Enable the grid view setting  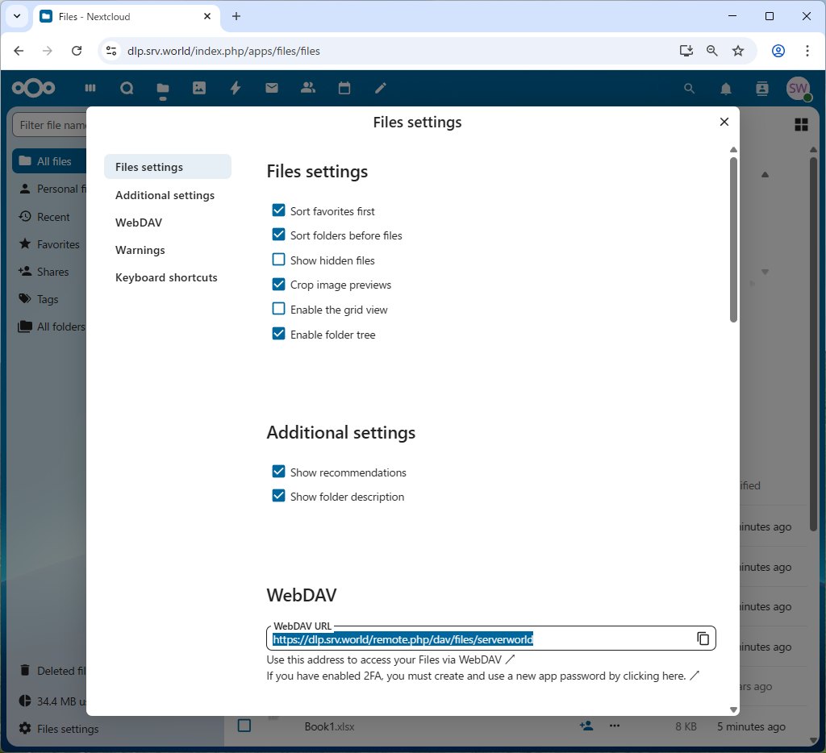278,309
